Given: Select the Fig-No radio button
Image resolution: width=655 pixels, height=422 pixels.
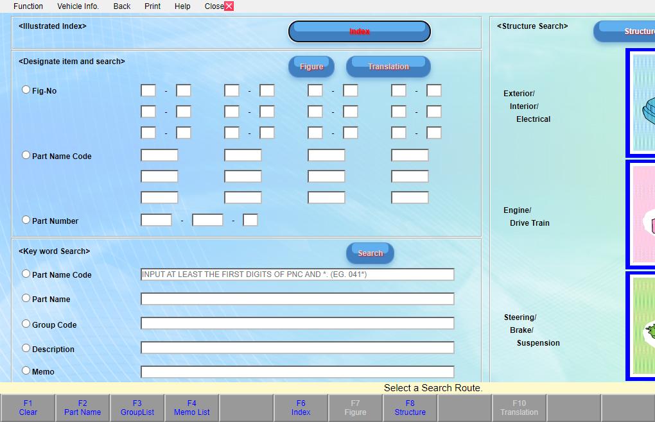Looking at the screenshot, I should 26,89.
